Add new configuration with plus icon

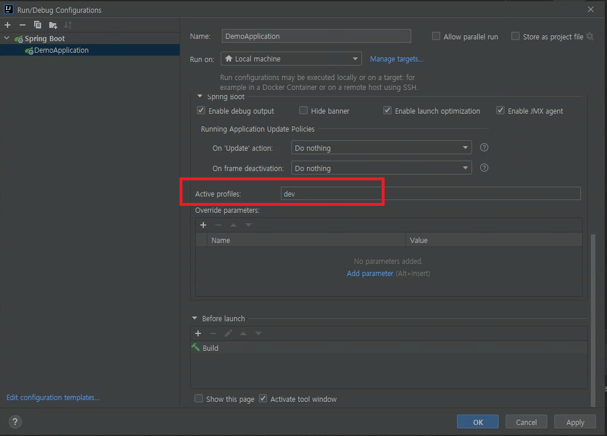pyautogui.click(x=8, y=25)
